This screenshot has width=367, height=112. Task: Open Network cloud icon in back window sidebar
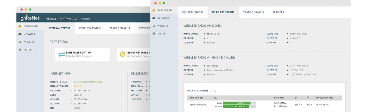tap(20, 34)
